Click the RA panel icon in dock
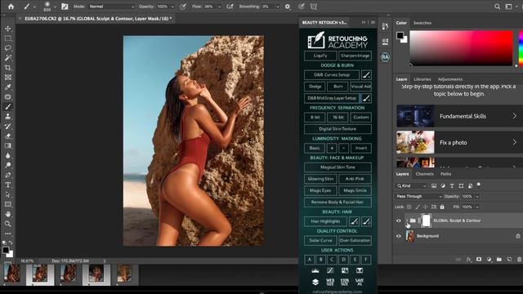The width and height of the screenshot is (523, 294). pyautogui.click(x=385, y=57)
